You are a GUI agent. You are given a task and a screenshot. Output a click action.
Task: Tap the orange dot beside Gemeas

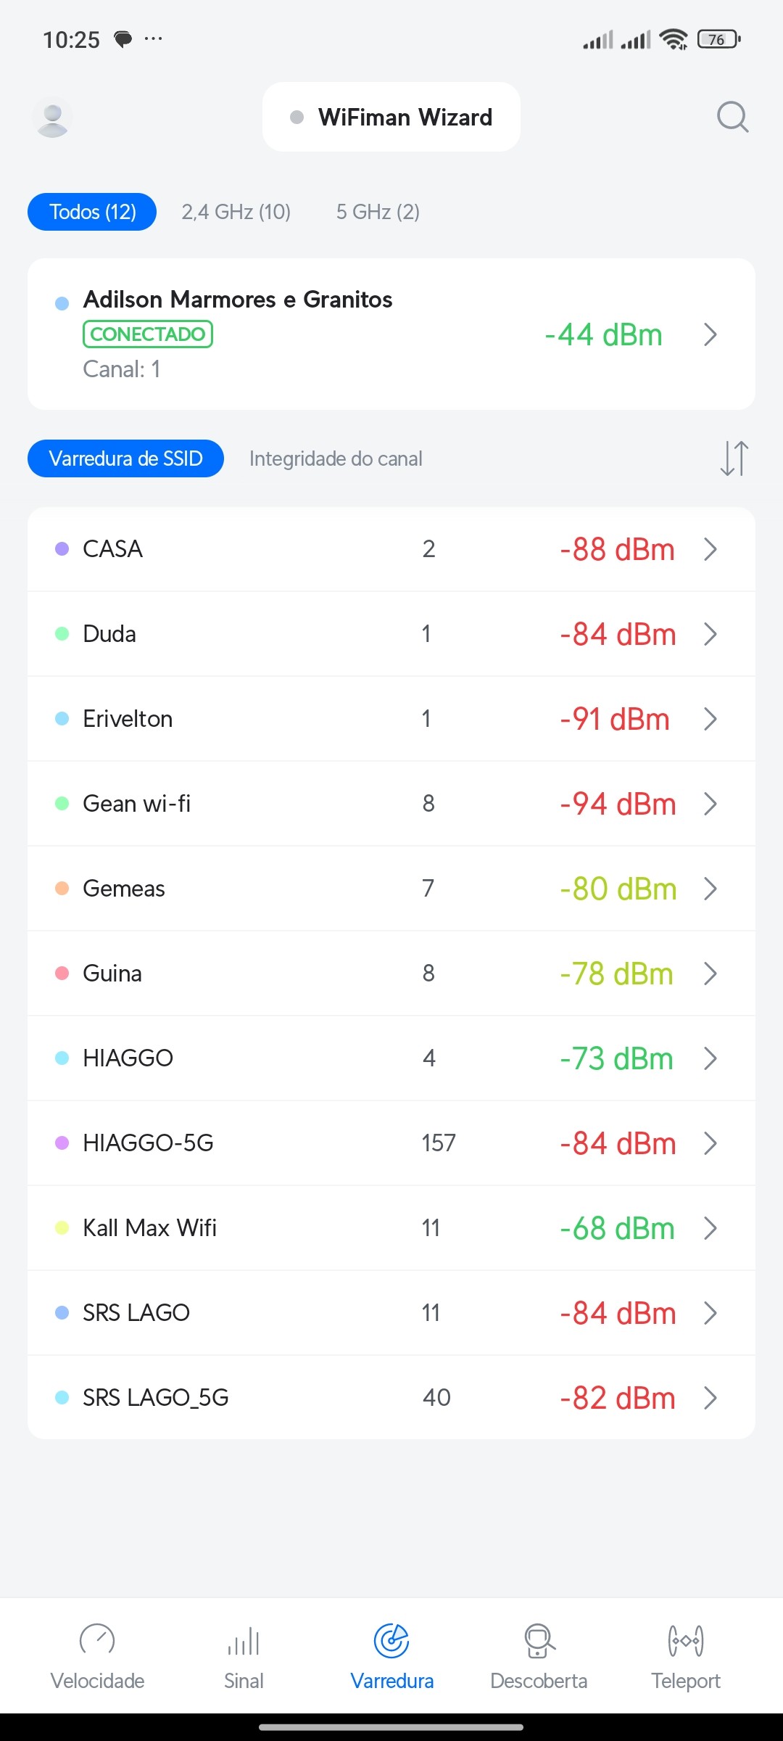click(62, 889)
